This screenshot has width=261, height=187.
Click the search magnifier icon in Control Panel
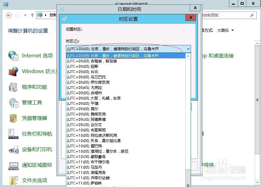[x=252, y=15]
